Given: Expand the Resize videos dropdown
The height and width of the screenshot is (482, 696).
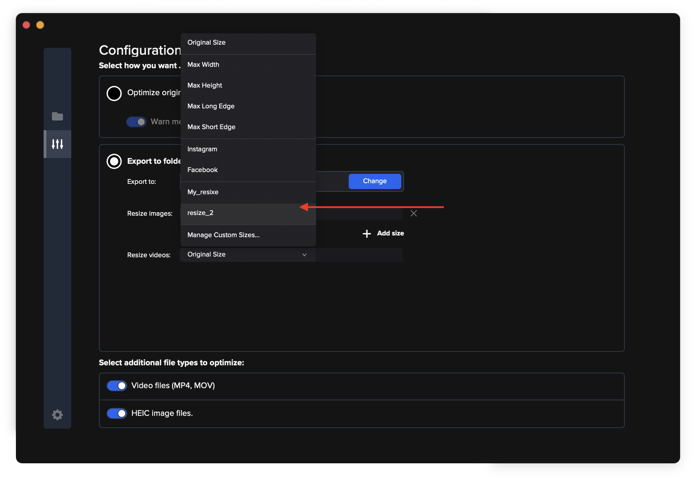Looking at the screenshot, I should click(247, 255).
